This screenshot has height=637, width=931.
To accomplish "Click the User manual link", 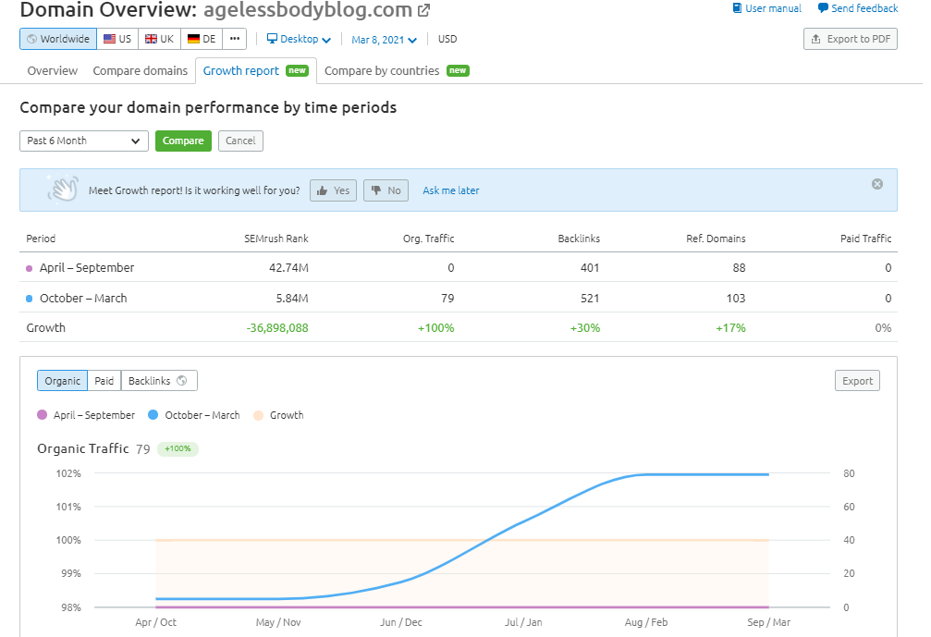I will 773,8.
